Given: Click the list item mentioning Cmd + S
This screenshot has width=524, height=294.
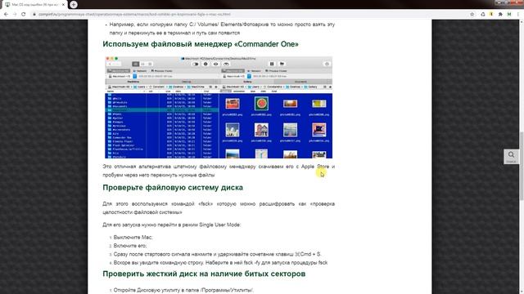Looking at the screenshot, I should coord(218,254).
